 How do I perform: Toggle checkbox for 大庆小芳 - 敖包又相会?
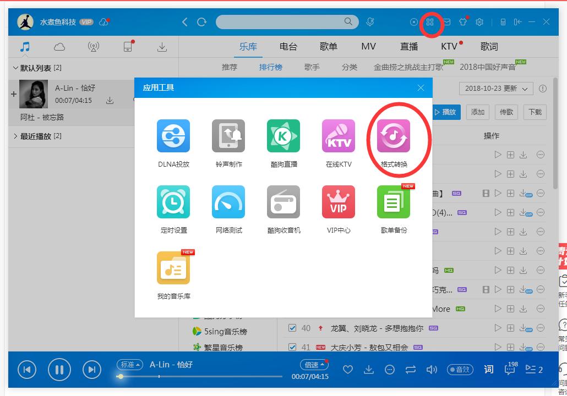291,347
